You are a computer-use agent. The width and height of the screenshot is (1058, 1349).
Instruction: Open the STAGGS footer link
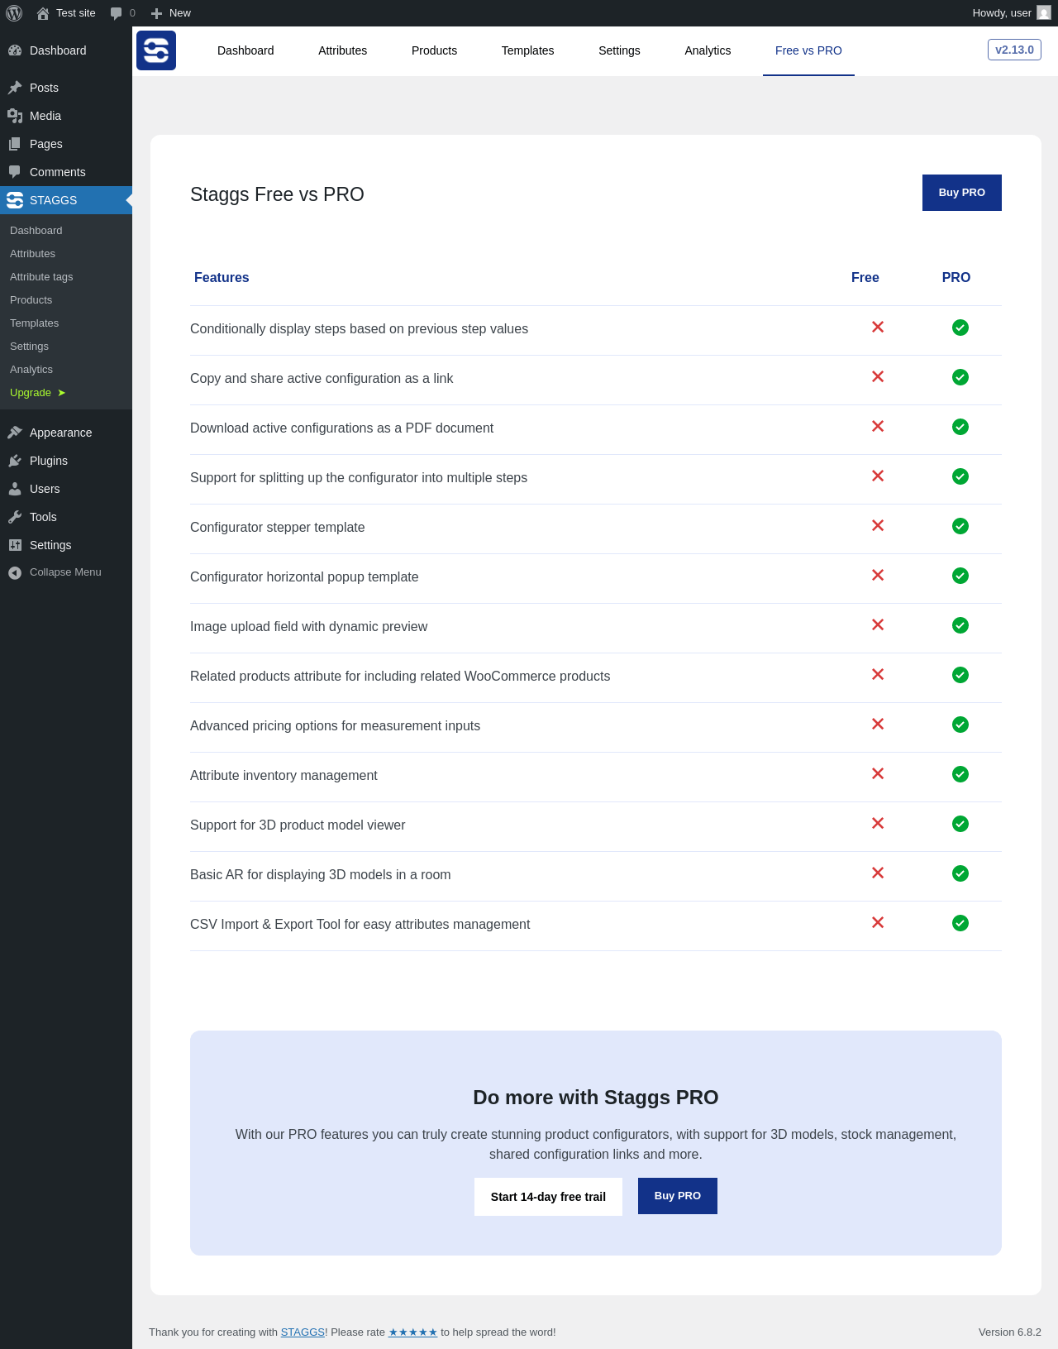(303, 1332)
